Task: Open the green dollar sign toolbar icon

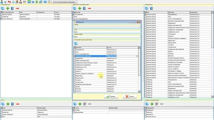Action: (x=37, y=2)
